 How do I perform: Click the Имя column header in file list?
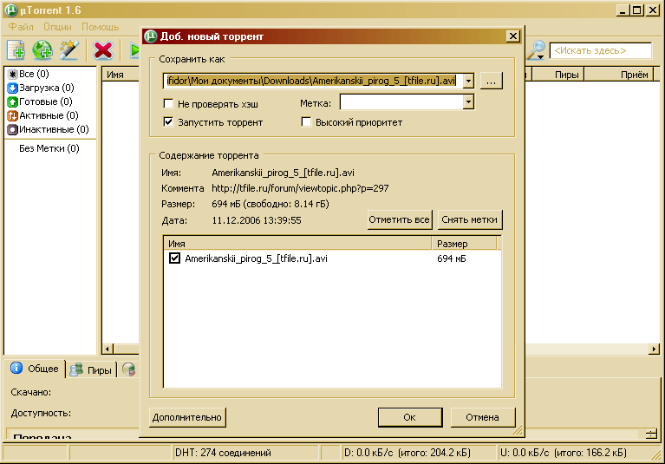[297, 244]
